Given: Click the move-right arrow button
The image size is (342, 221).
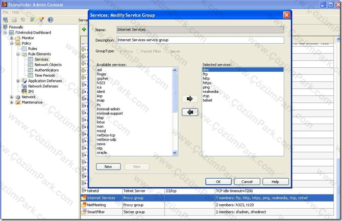Looking at the screenshot, I should [190, 99].
